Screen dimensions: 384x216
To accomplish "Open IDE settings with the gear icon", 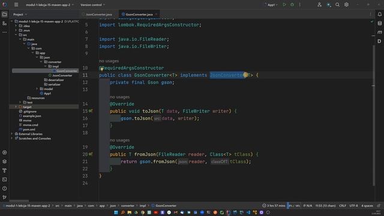I will tap(346, 5).
